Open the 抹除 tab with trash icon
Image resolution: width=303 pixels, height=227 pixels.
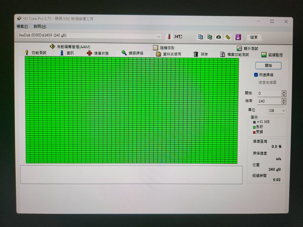click(200, 54)
